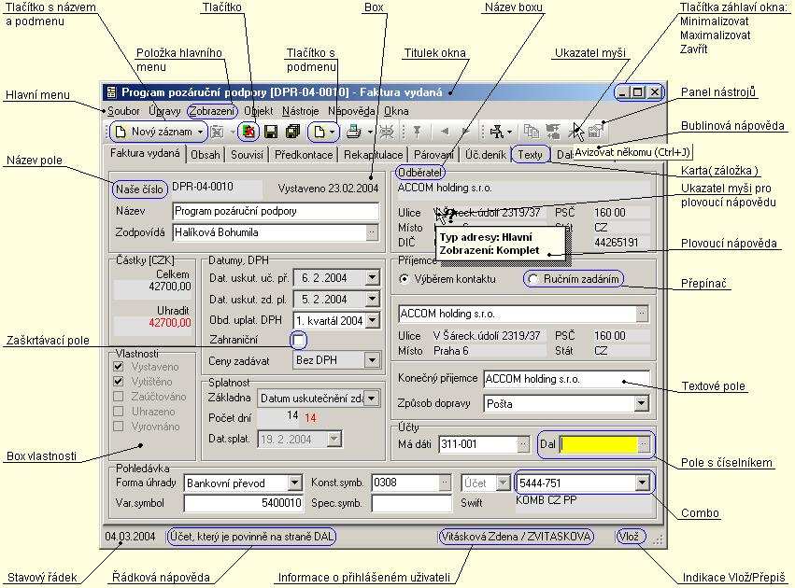Switch to the Úč.deník tab
The image size is (795, 588).
point(485,155)
